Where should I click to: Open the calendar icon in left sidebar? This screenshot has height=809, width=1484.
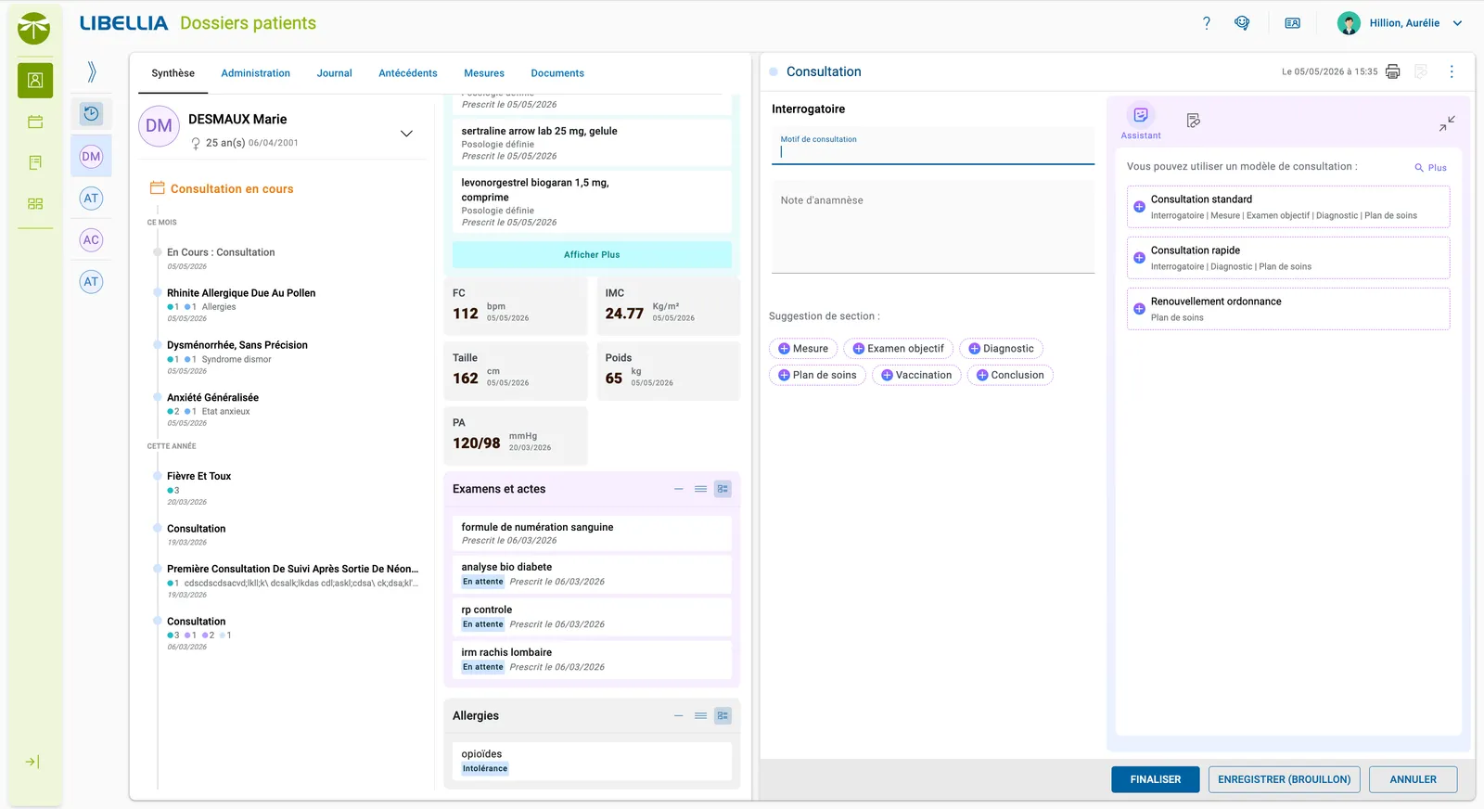tap(35, 122)
